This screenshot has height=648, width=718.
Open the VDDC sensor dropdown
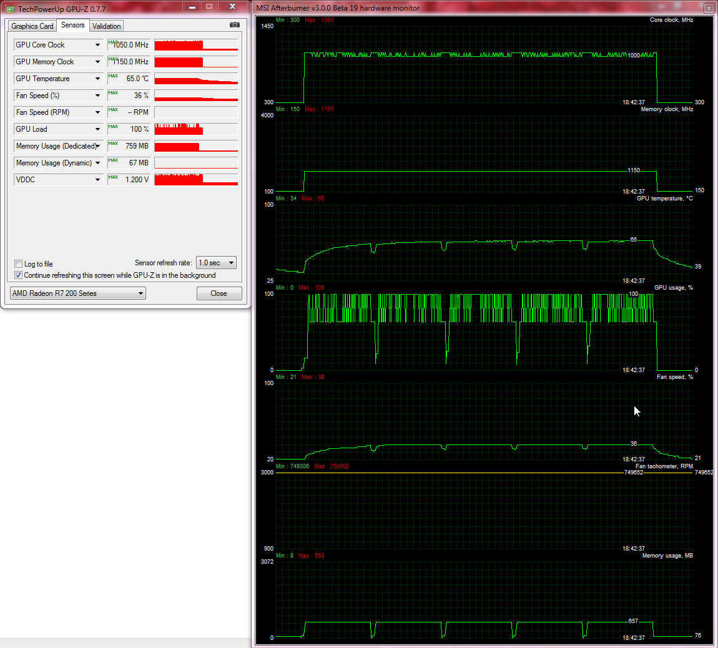click(x=97, y=180)
